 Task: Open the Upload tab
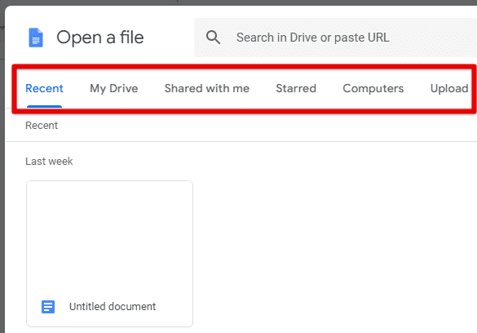coord(449,89)
